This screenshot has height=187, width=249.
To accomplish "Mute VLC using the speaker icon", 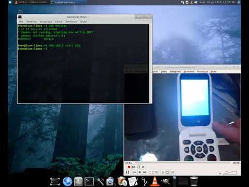I will pos(220,173).
